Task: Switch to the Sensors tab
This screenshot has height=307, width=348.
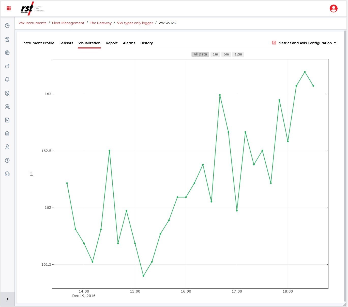Action: click(66, 43)
